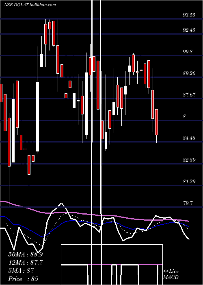The width and height of the screenshot is (203, 285).
Task: Select the 90.8 price axis label
Action: pos(188,52)
